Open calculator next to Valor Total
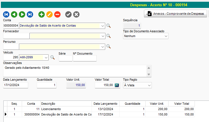 tap(117, 85)
